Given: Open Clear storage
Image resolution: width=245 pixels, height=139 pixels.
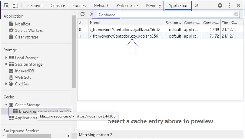Looking at the screenshot, I should coord(27,37).
